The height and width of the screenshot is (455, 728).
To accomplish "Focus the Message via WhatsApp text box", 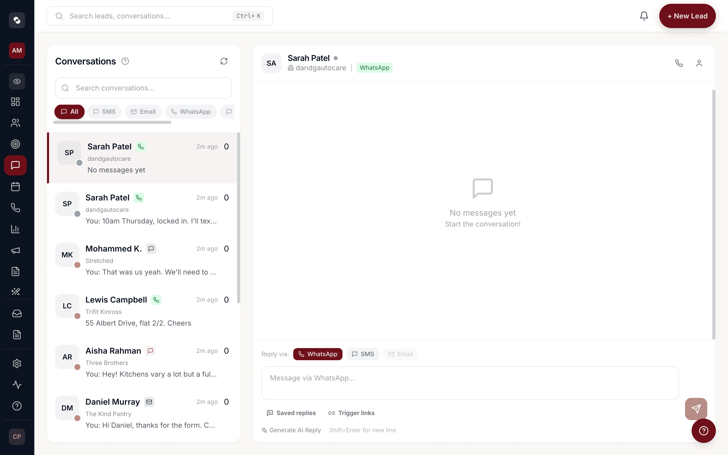I will pyautogui.click(x=470, y=383).
